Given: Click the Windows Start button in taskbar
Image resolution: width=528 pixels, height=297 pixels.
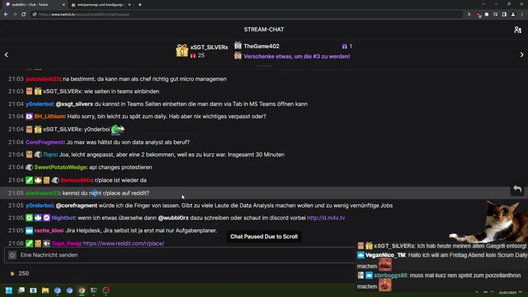Looking at the screenshot, I should tap(9, 291).
